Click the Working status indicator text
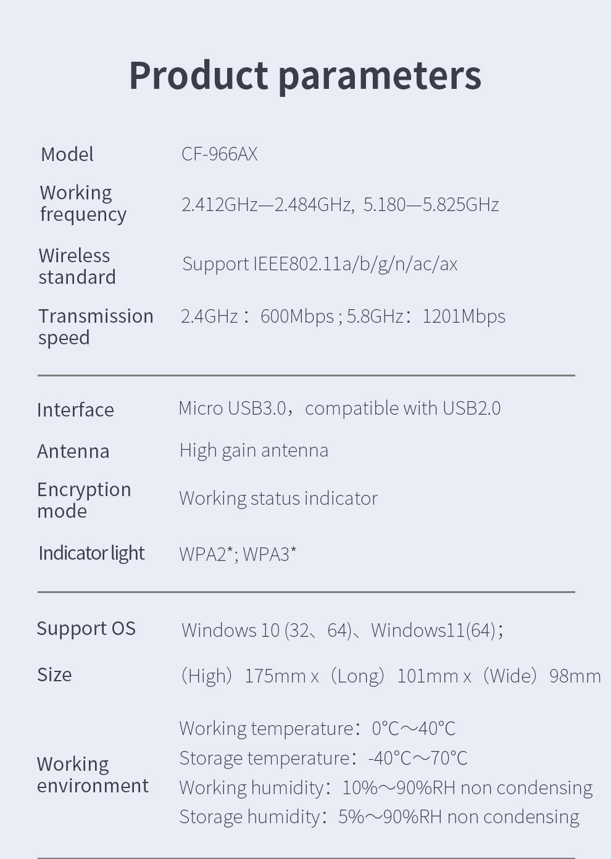Screen dimensions: 611x859 278,499
